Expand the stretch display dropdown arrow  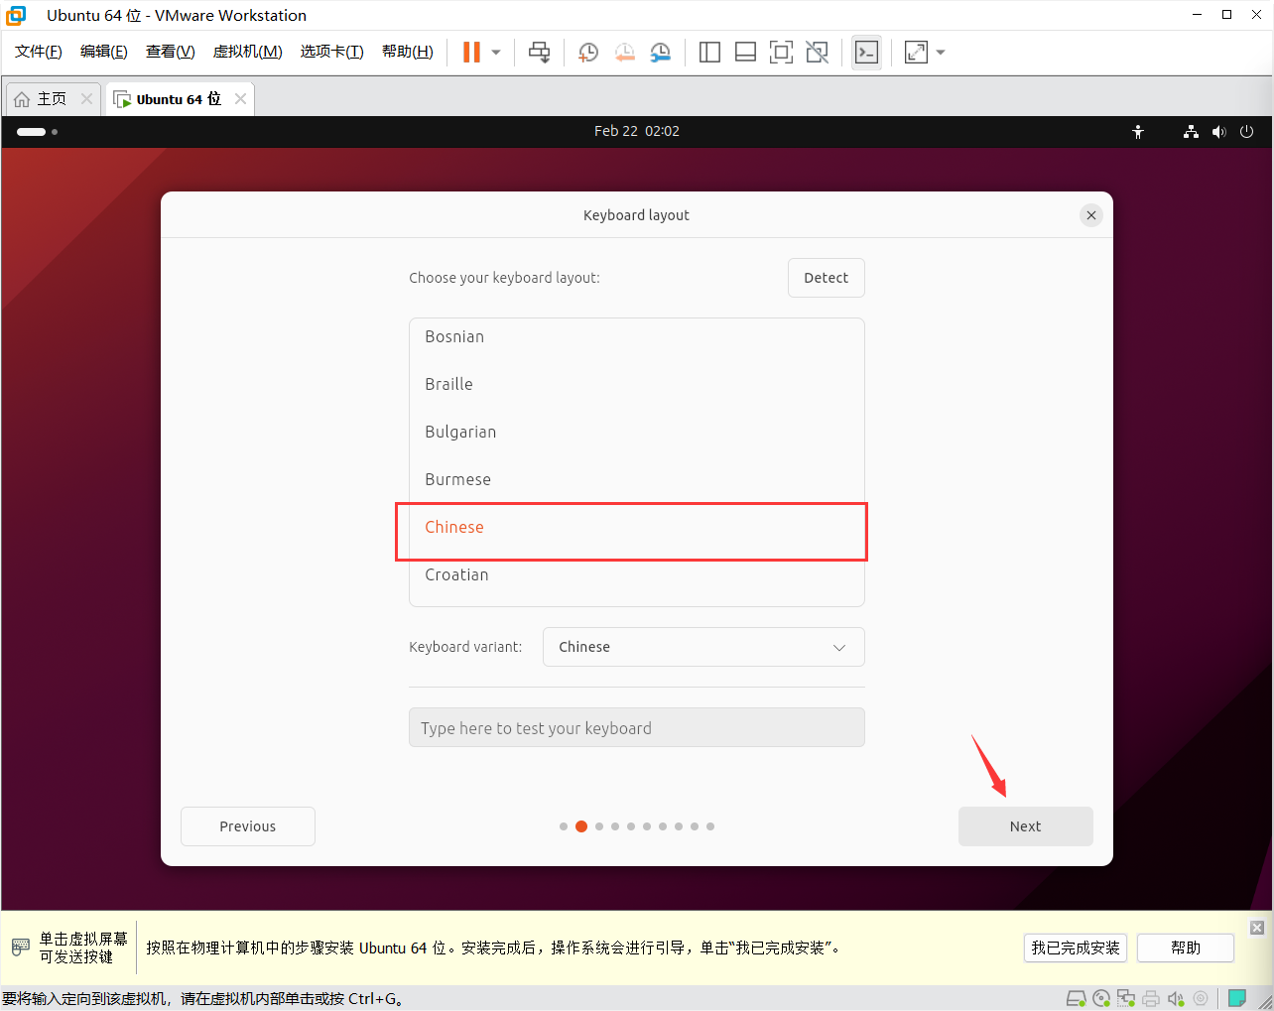[x=941, y=53]
